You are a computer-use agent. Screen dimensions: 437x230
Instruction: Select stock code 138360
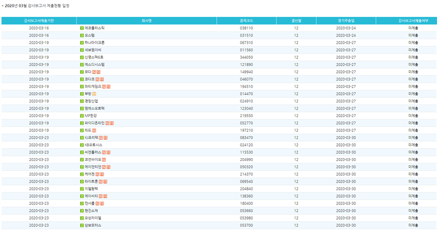(x=246, y=196)
